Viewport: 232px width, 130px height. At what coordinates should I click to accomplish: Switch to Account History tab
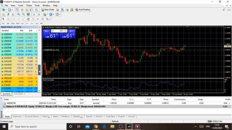[x=32, y=116]
